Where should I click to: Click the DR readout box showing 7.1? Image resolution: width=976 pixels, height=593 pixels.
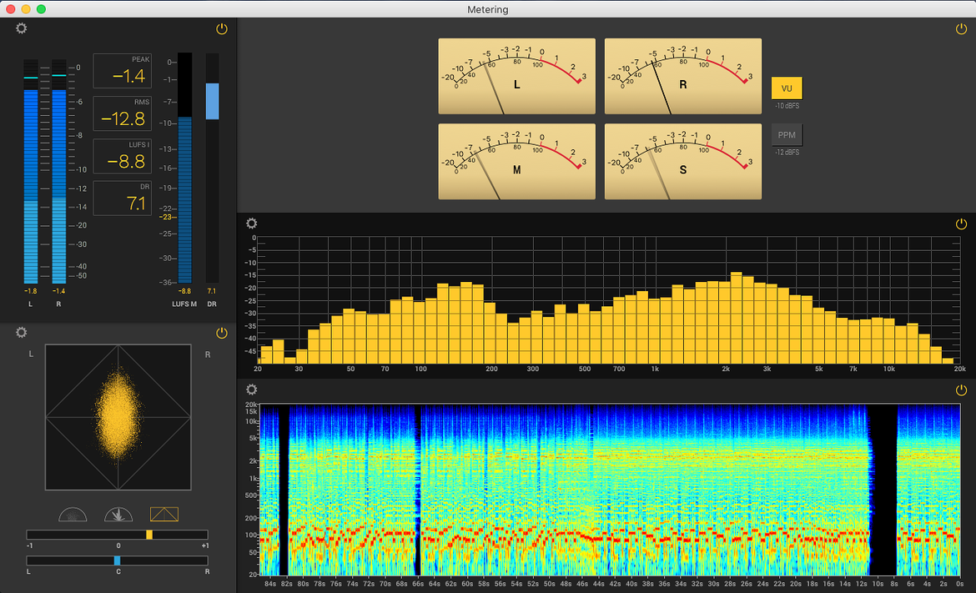[123, 199]
